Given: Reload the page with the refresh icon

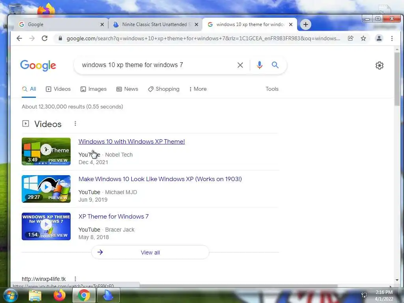Looking at the screenshot, I should click(x=45, y=38).
